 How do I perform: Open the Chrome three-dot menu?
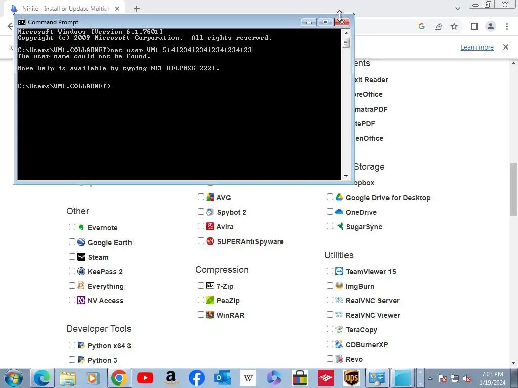tap(507, 26)
